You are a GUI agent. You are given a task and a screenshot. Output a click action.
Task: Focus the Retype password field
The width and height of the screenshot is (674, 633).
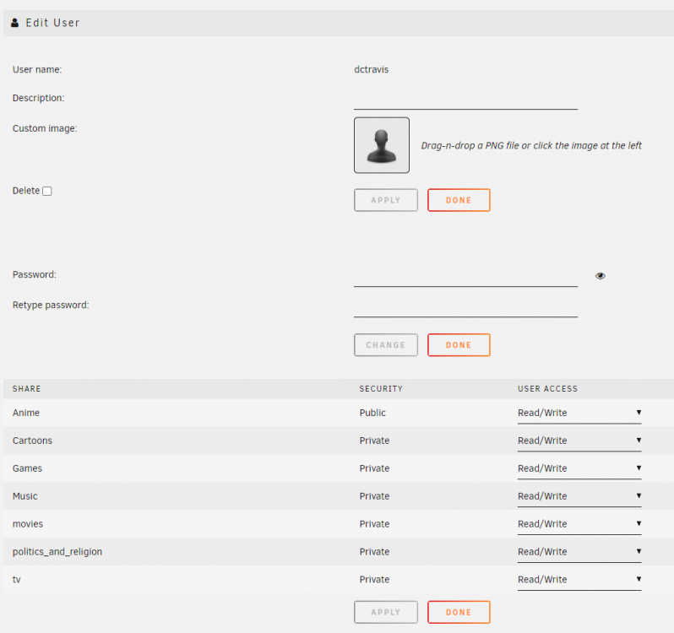click(x=465, y=306)
